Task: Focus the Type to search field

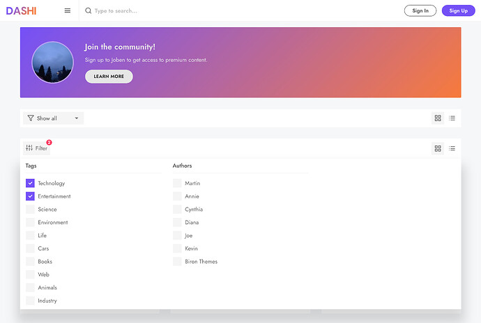Action: point(116,10)
